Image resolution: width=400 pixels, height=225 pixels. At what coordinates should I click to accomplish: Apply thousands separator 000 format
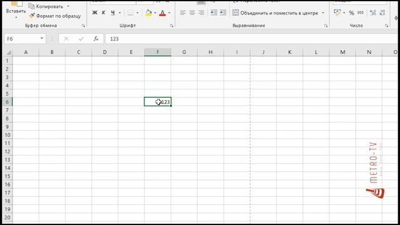[x=361, y=12]
